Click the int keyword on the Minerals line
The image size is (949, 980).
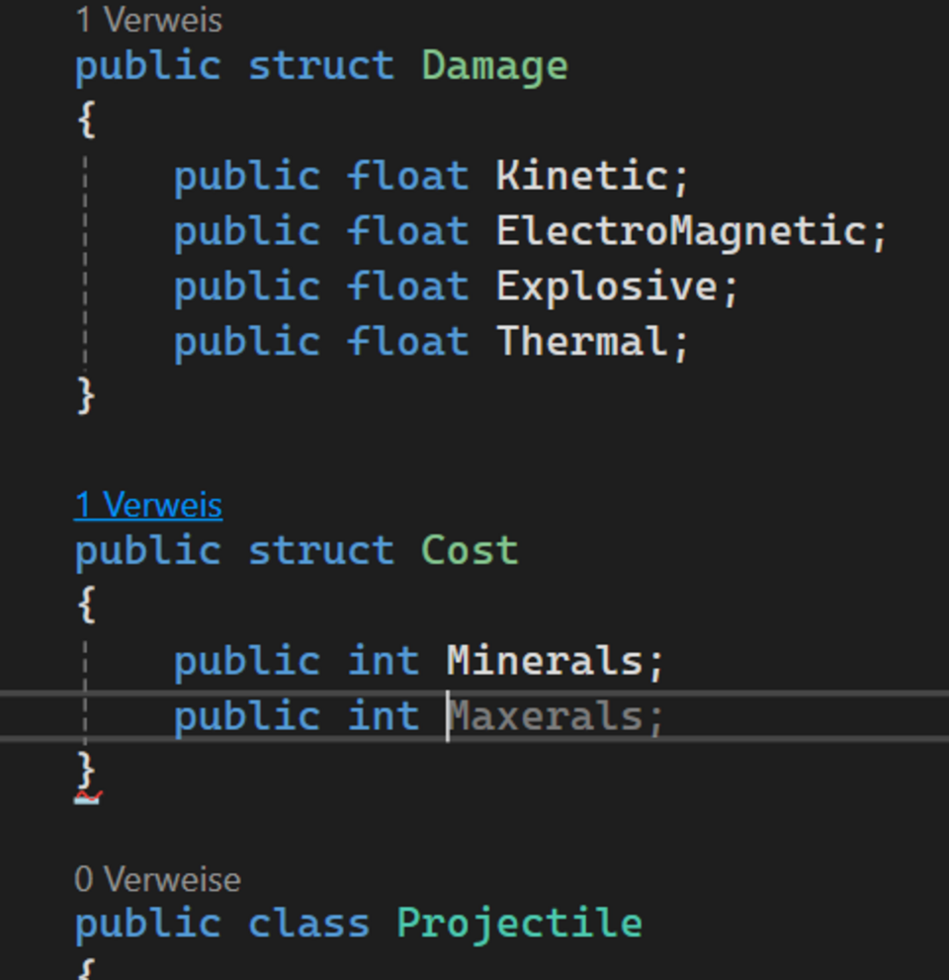[x=384, y=661]
